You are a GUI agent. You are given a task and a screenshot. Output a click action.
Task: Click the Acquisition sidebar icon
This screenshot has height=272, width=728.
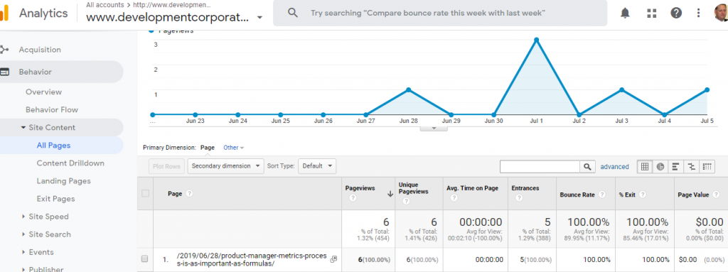(5, 50)
